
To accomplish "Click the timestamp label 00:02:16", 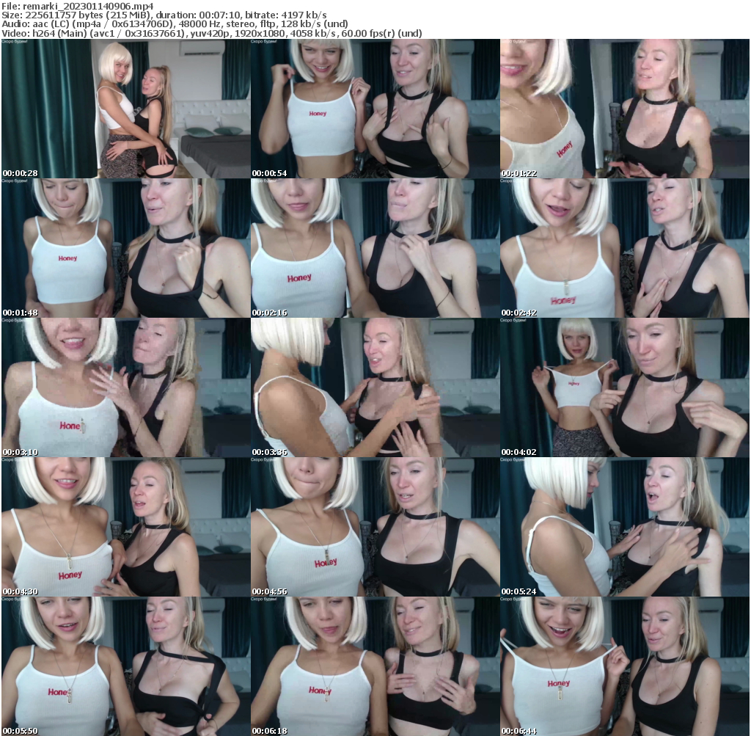I will click(x=268, y=311).
